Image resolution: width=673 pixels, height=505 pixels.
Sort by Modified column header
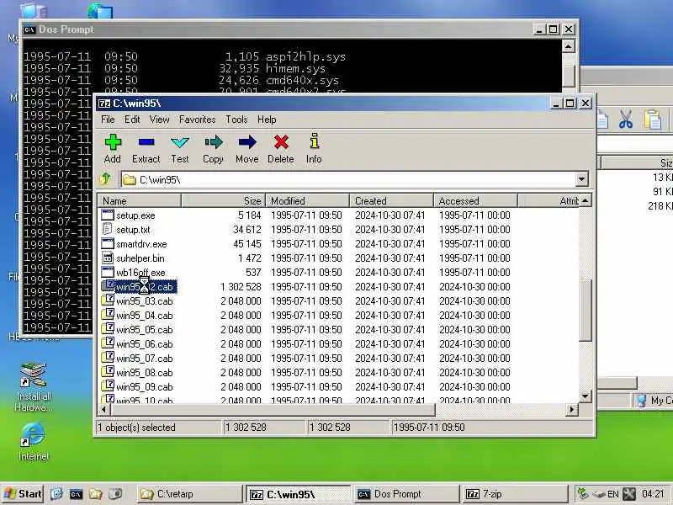307,200
